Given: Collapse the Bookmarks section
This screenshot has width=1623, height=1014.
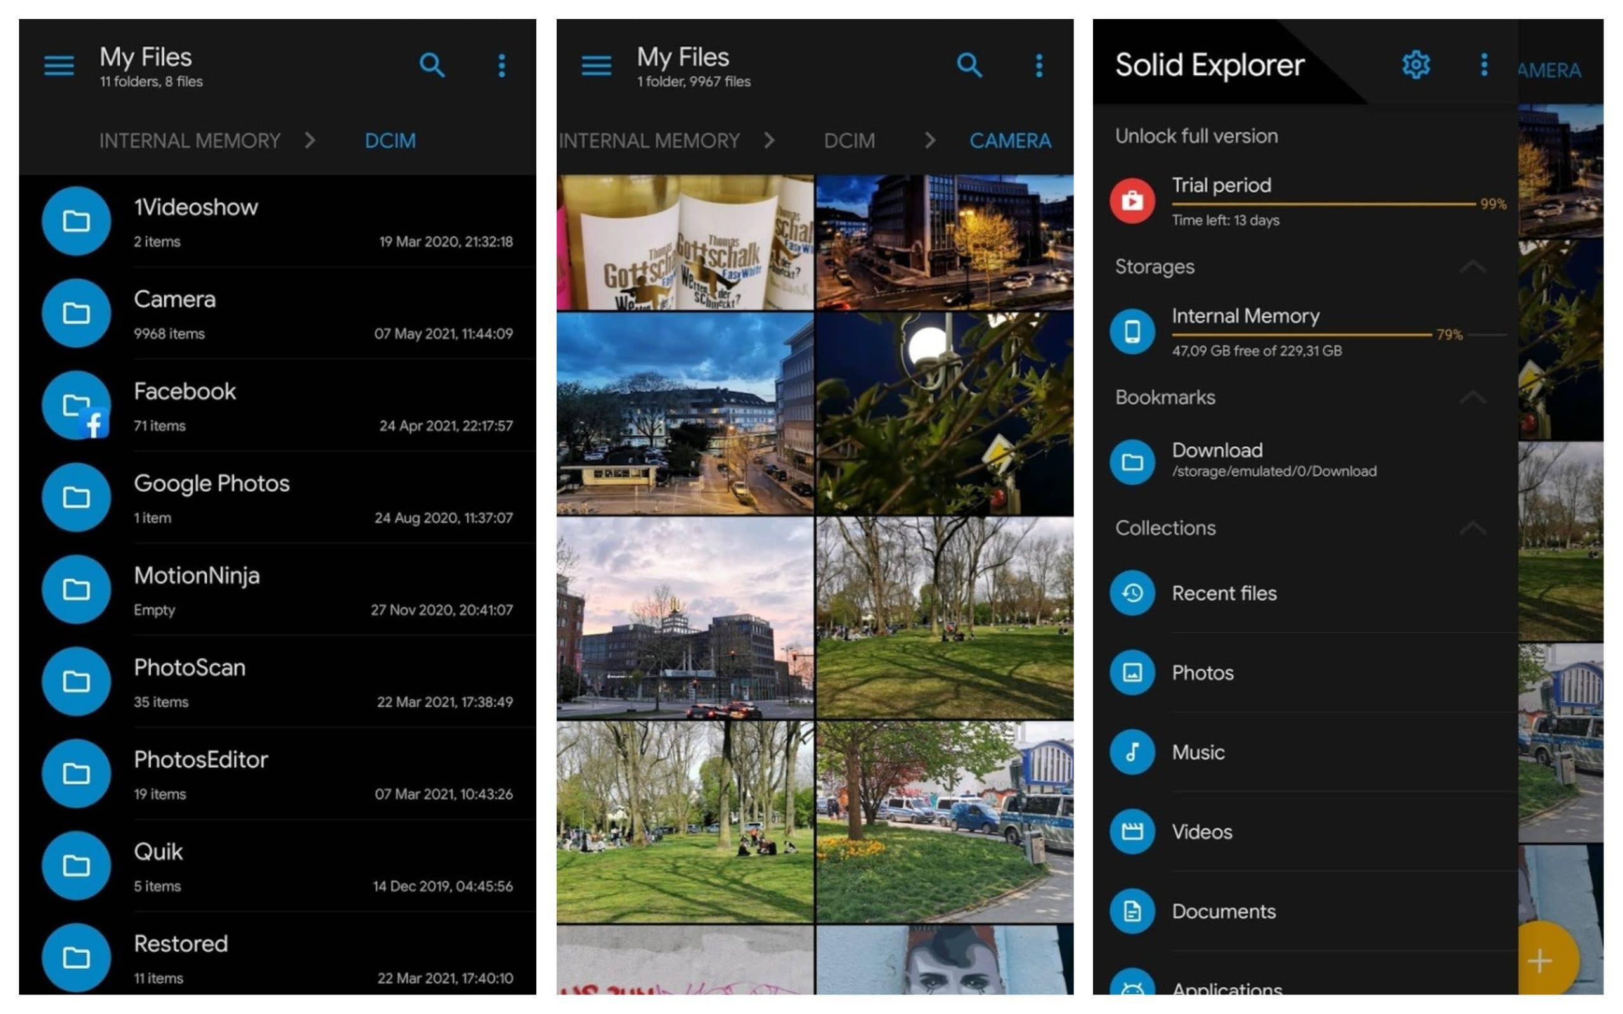Looking at the screenshot, I should point(1473,398).
